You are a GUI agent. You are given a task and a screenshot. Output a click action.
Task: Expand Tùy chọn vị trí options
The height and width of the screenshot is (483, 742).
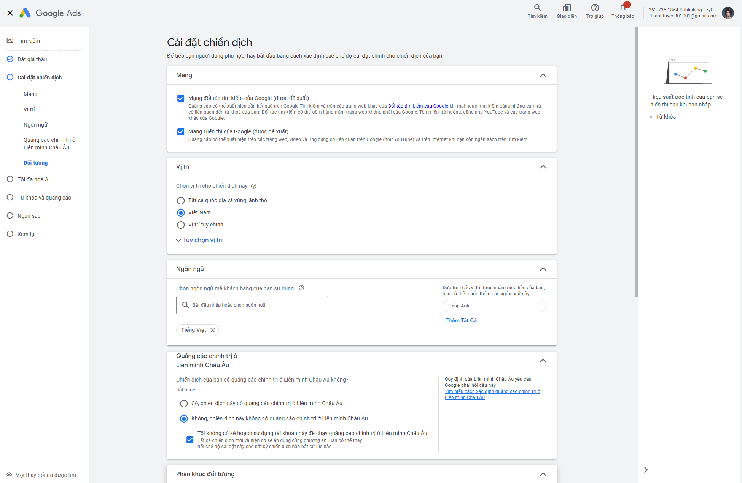[199, 240]
